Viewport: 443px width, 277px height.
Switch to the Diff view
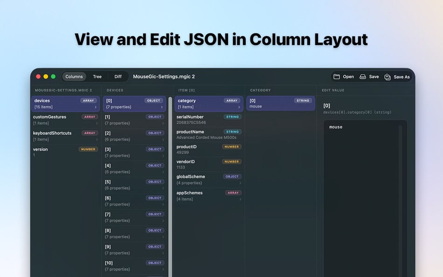tap(118, 76)
